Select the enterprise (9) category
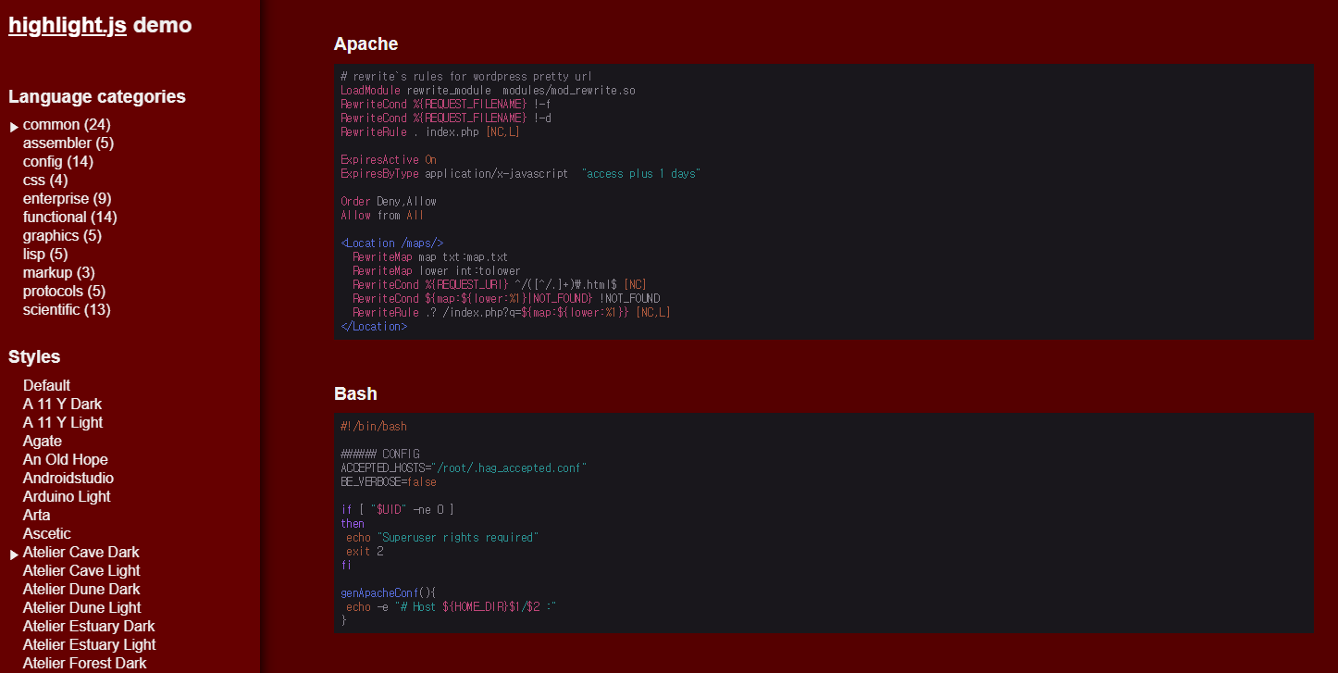 pyautogui.click(x=68, y=198)
